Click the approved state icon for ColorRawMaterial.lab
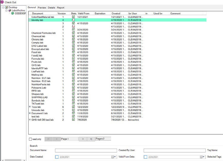The height and width of the screenshot is (161, 223). click(x=74, y=17)
